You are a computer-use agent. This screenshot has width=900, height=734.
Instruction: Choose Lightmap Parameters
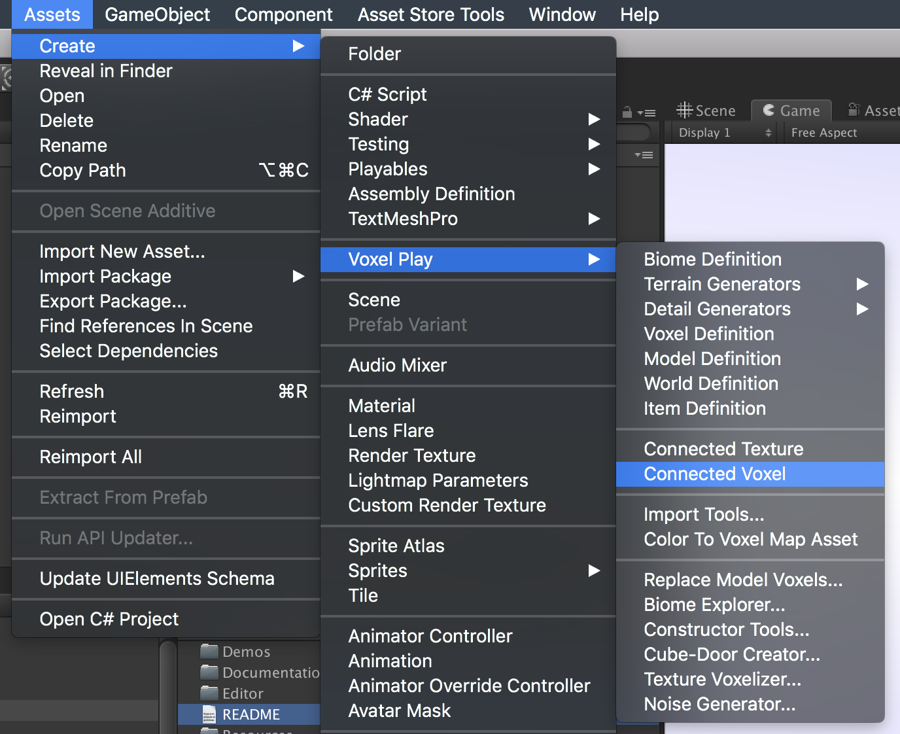coord(468,480)
